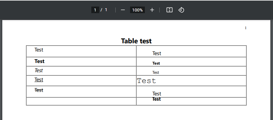The image size is (273, 120).
Task: Click the italic Test cell text
Action: click(39, 70)
